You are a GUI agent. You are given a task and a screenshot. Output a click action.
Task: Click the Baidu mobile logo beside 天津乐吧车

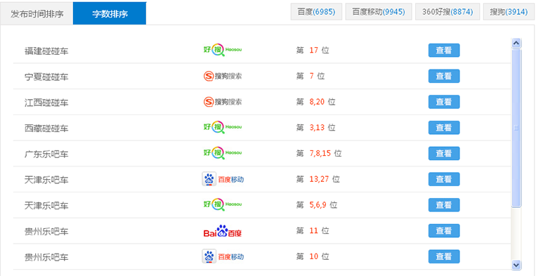[223, 179]
